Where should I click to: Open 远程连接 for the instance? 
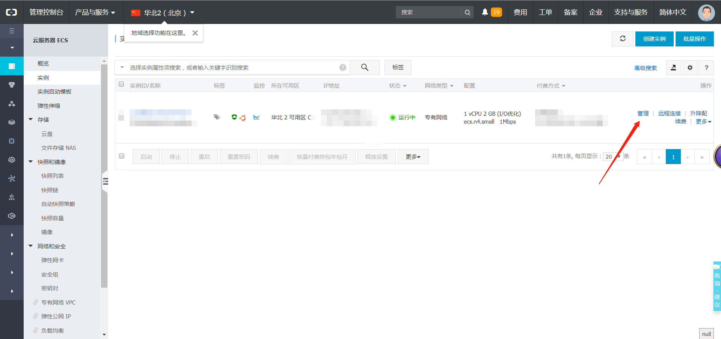[x=669, y=113]
